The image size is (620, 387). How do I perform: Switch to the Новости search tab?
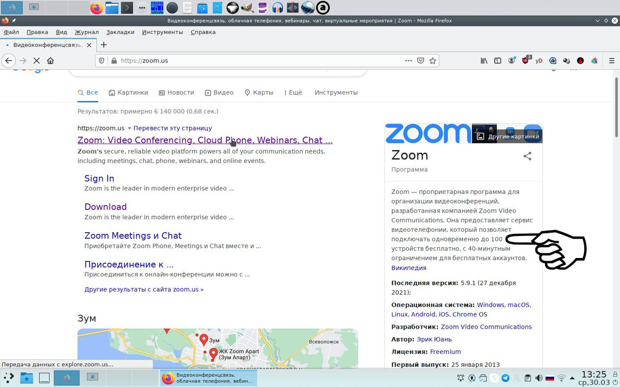(176, 92)
